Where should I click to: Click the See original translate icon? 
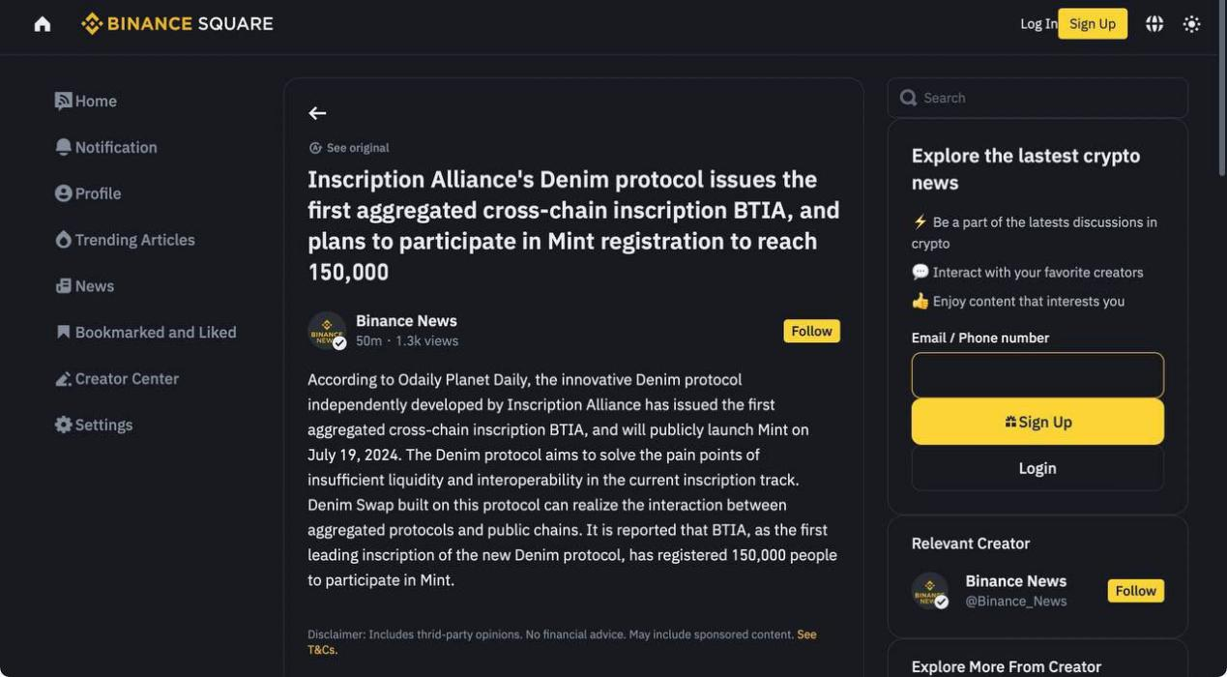(315, 148)
